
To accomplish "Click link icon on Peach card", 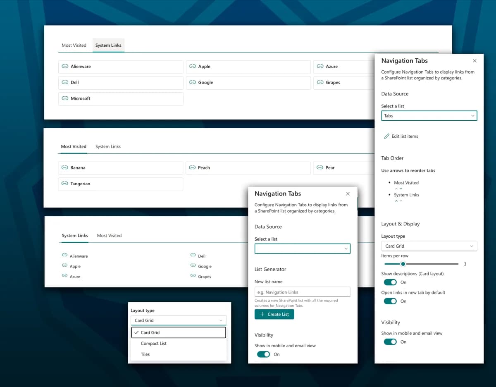I will pyautogui.click(x=192, y=167).
